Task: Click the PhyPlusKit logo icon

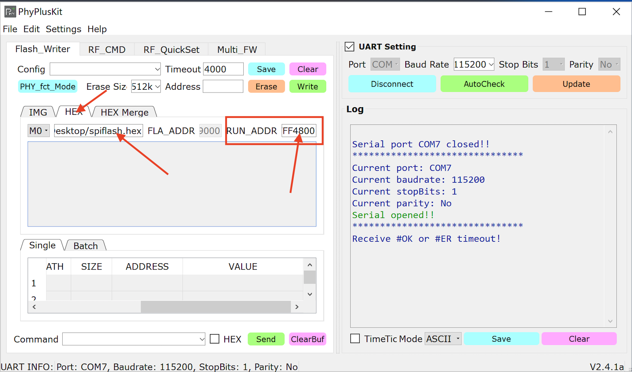Action: pyautogui.click(x=10, y=11)
